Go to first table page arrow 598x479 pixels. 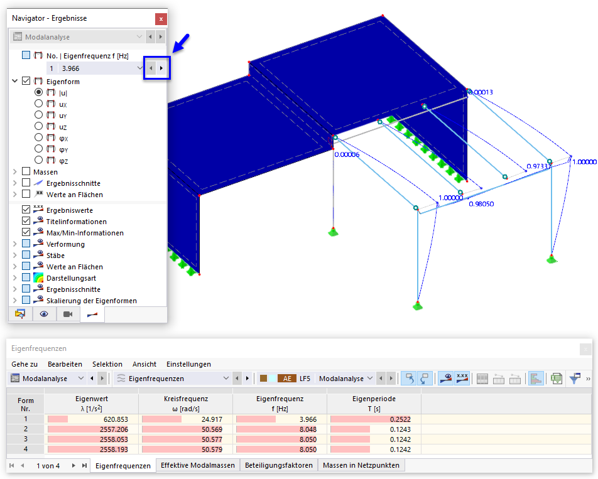pos(12,465)
